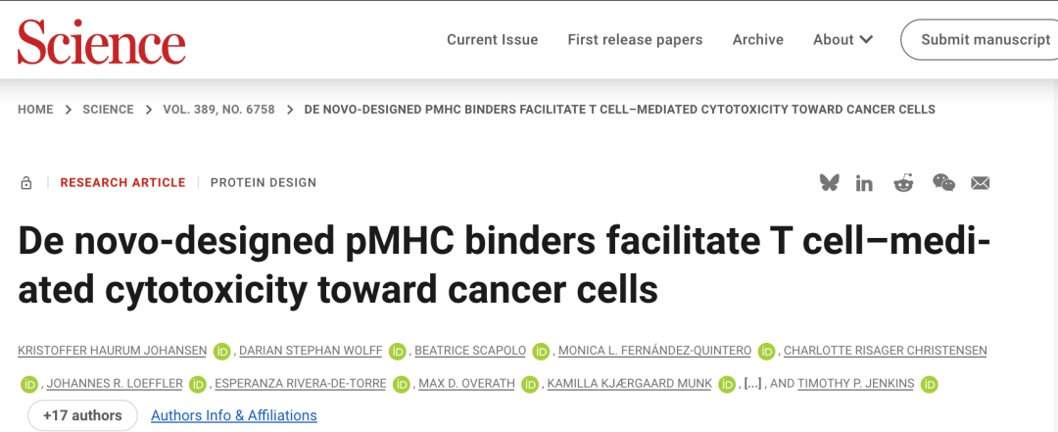Share article by email envelope icon
Viewport: 1058px width, 432px height.
[x=981, y=183]
